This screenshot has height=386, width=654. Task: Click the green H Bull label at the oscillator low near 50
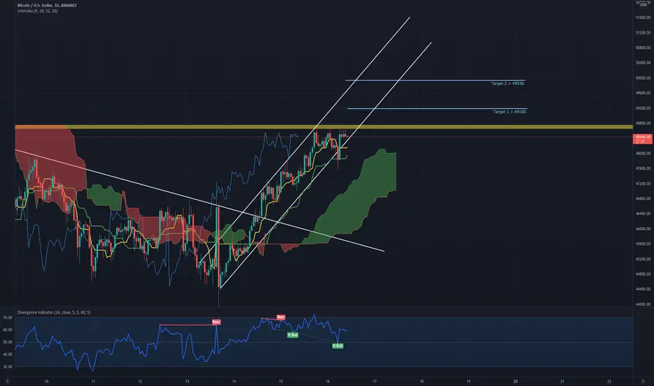[338, 346]
